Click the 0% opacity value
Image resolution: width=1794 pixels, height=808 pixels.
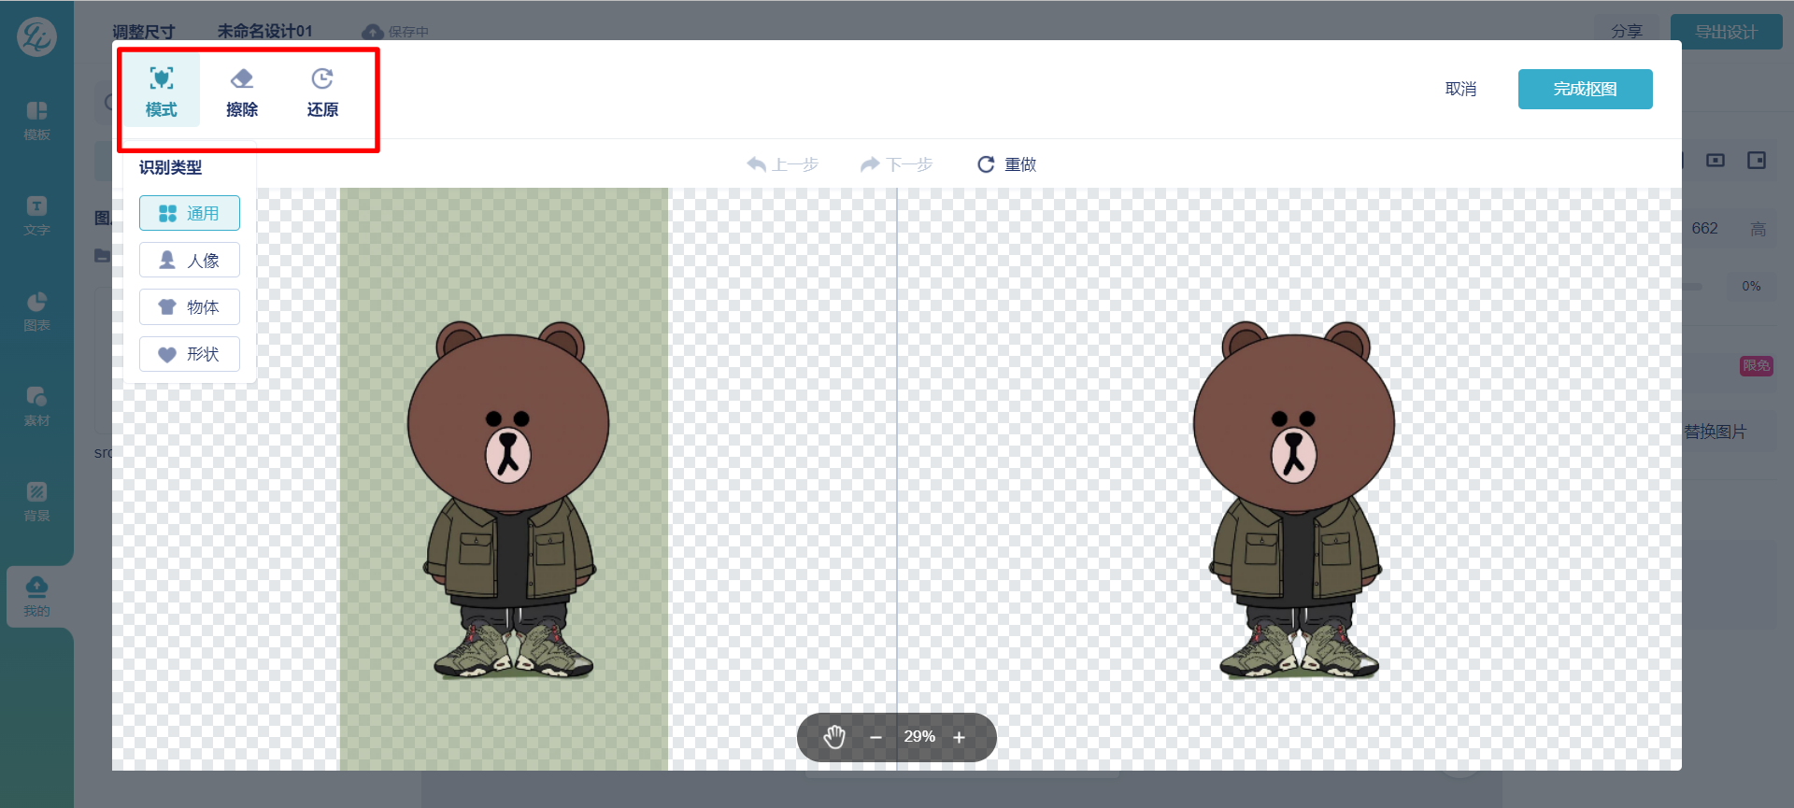point(1751,286)
